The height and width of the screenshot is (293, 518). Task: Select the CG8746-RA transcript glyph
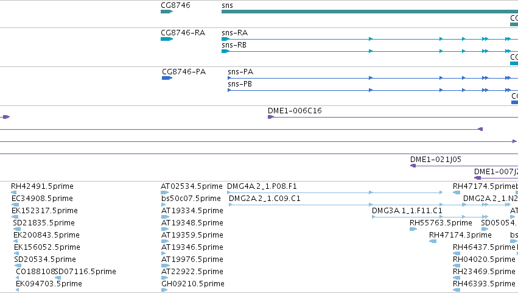[167, 39]
